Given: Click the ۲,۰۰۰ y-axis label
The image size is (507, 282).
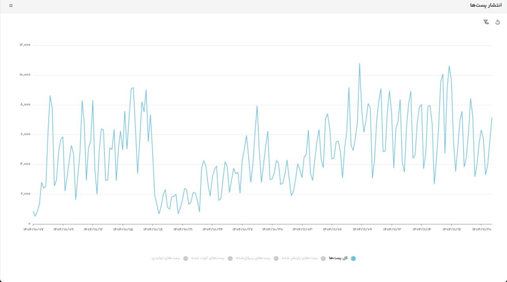Looking at the screenshot, I should click(25, 194).
